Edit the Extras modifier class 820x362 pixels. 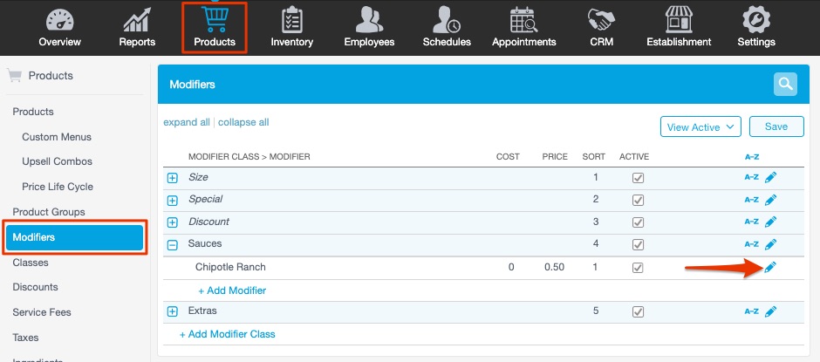click(x=770, y=311)
